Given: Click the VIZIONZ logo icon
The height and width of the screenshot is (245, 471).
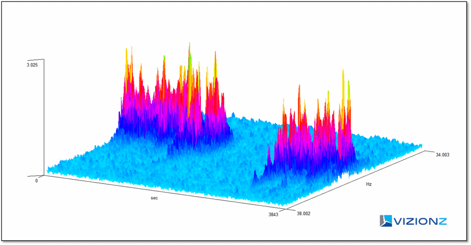Looking at the screenshot, I should click(386, 221).
